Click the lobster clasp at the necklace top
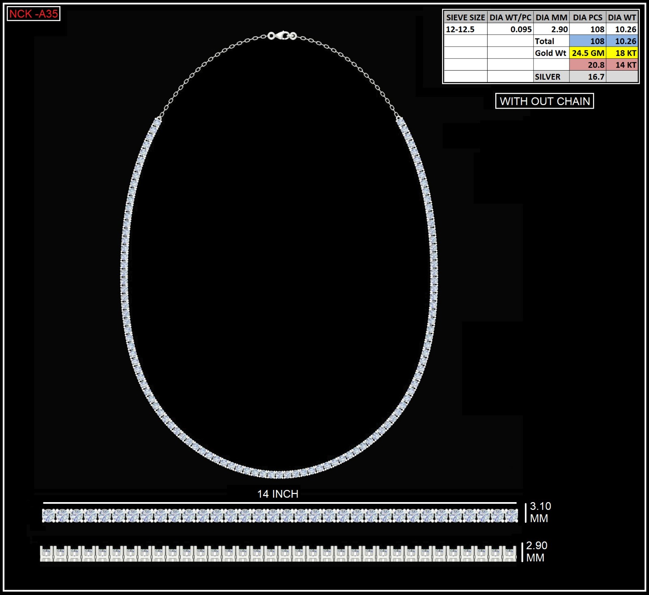The image size is (649, 595). click(282, 36)
